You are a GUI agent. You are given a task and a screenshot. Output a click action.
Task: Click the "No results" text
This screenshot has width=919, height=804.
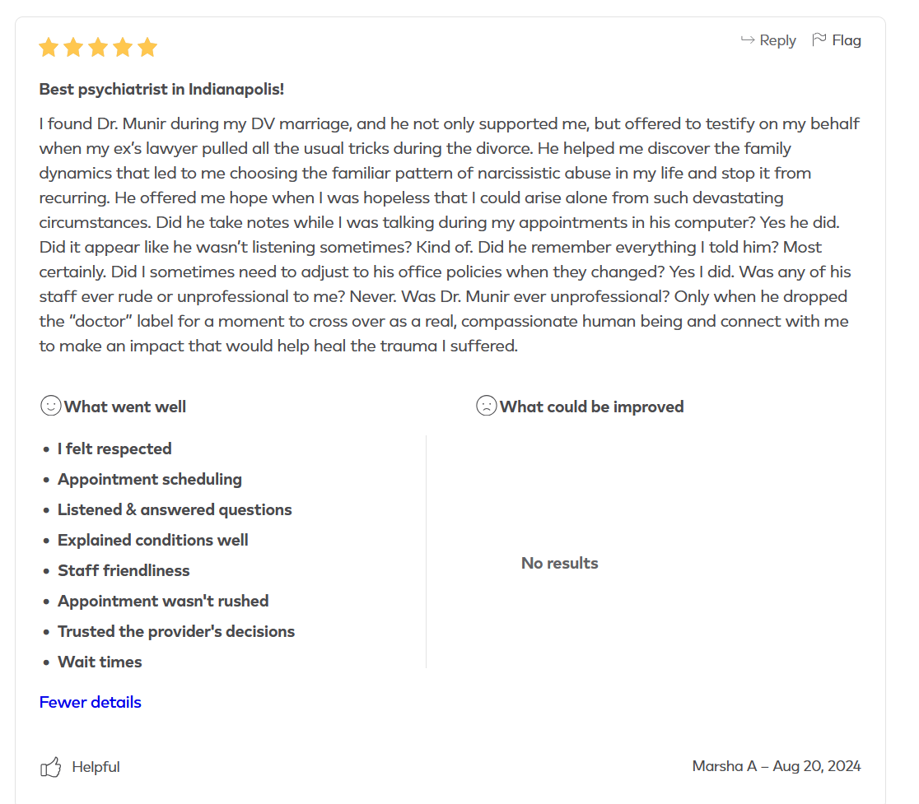[x=560, y=563]
